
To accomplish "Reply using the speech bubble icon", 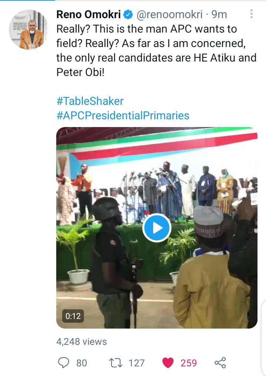I will (64, 363).
